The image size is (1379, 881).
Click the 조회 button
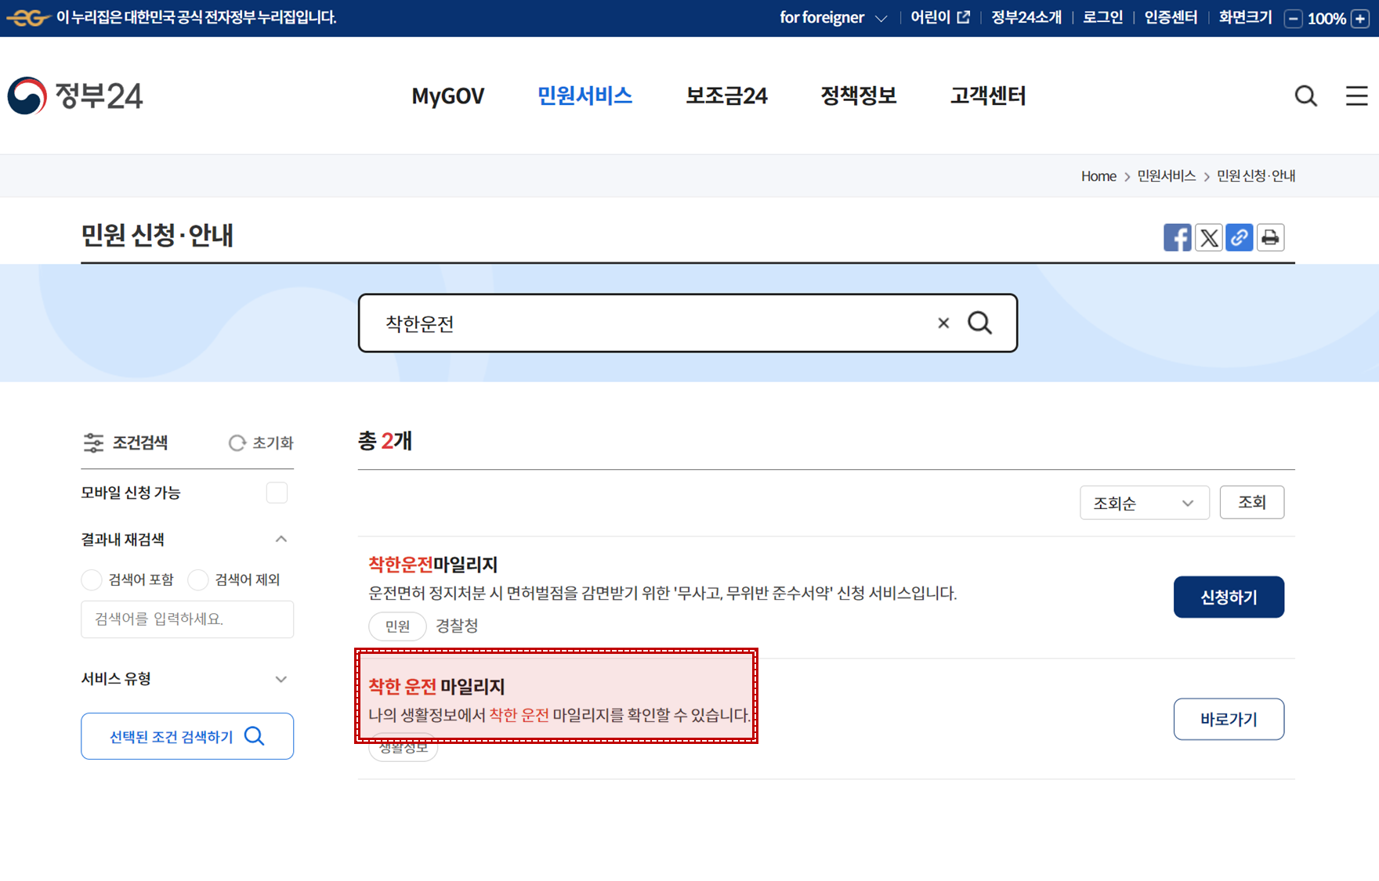(1251, 502)
